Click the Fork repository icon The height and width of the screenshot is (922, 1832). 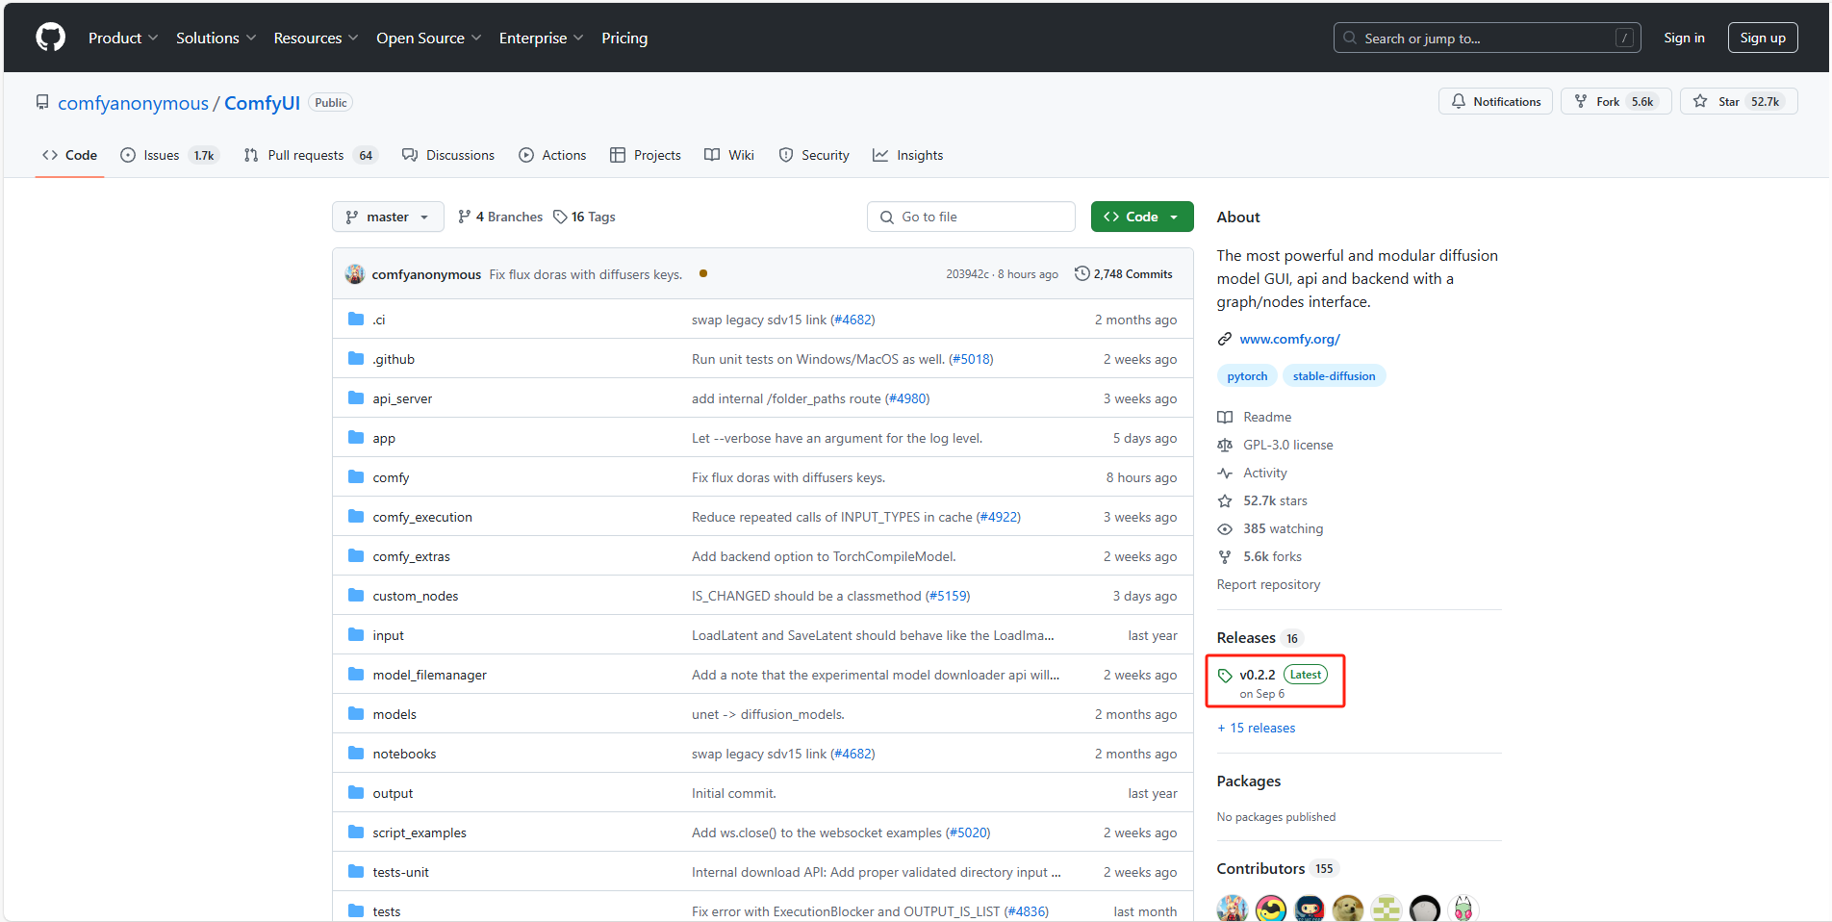[1581, 101]
